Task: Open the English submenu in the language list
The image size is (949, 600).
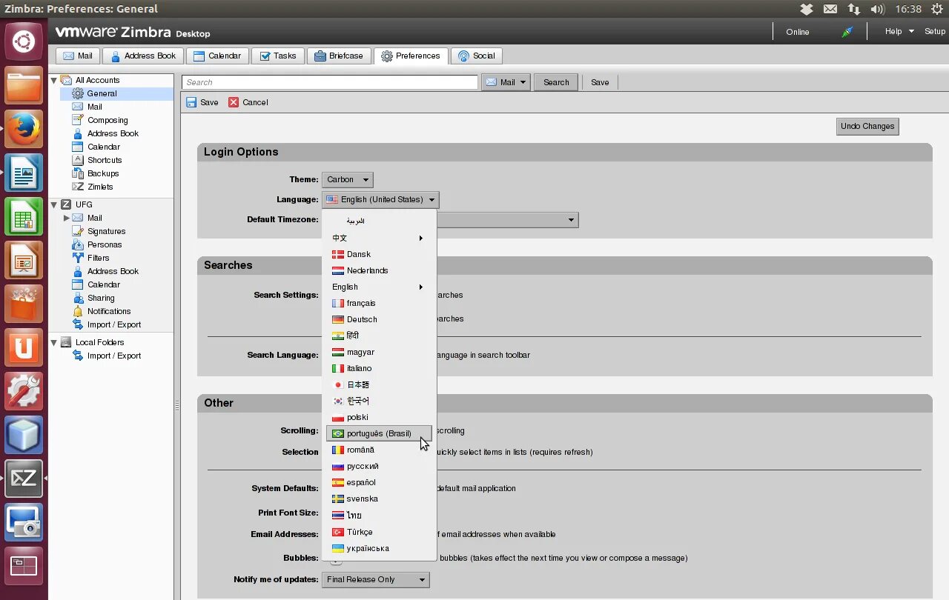Action: (379, 287)
